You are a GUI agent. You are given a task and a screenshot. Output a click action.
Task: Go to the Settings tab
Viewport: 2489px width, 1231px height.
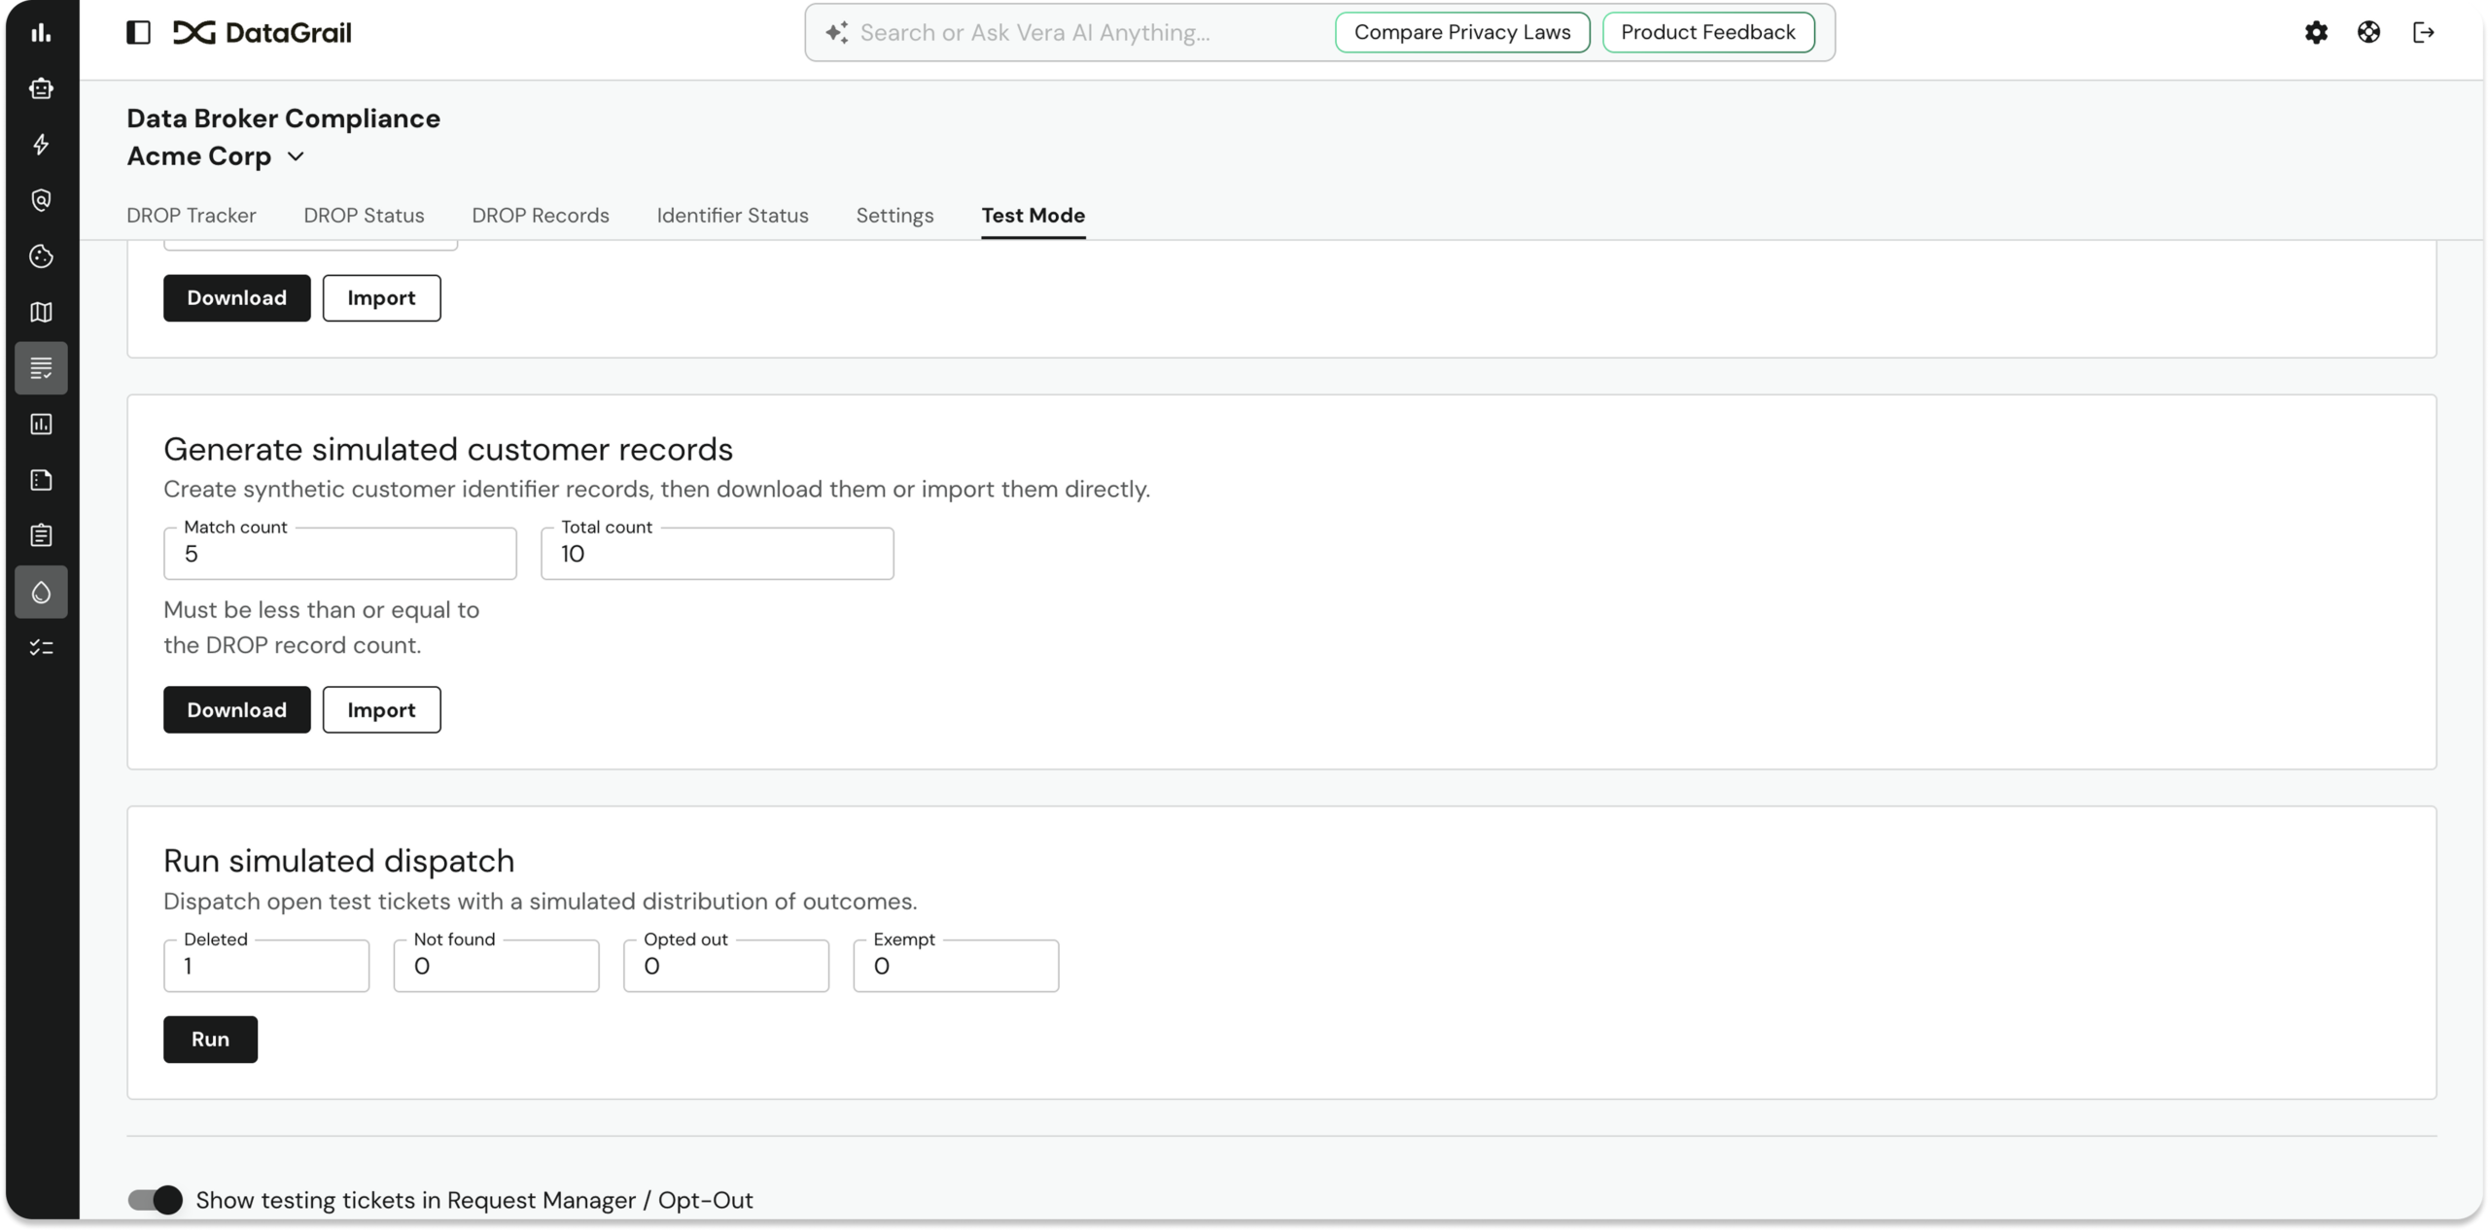[894, 216]
